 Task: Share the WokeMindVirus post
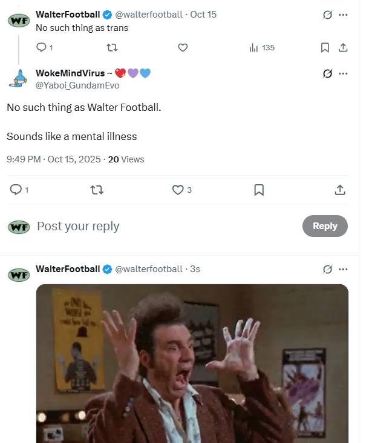coord(340,190)
